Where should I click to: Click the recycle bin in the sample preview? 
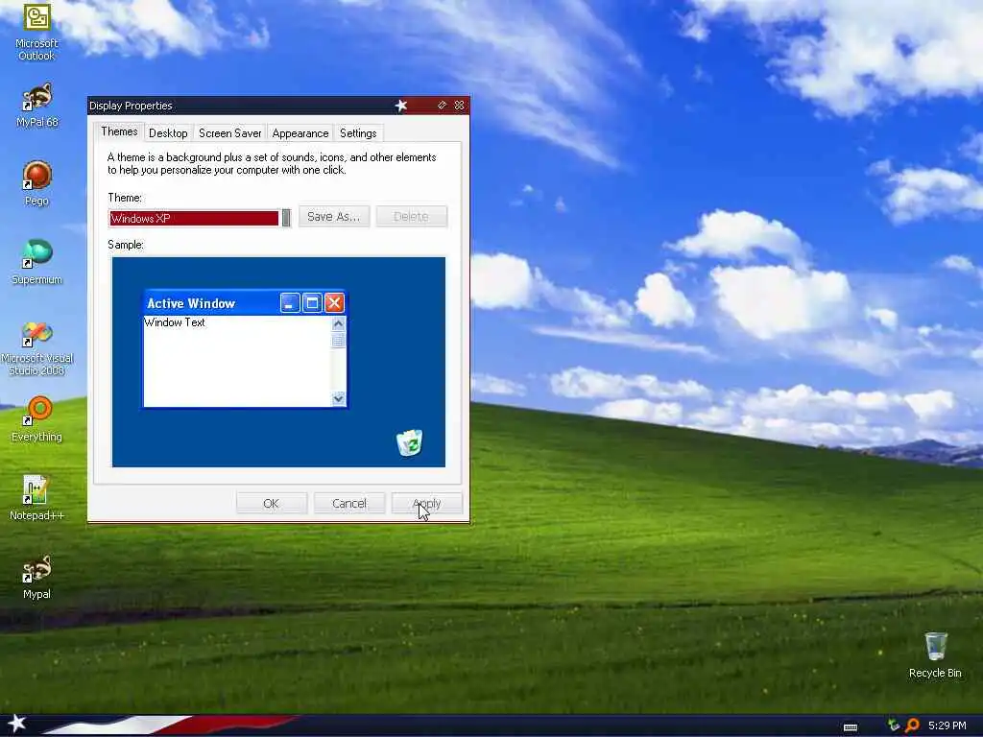409,442
